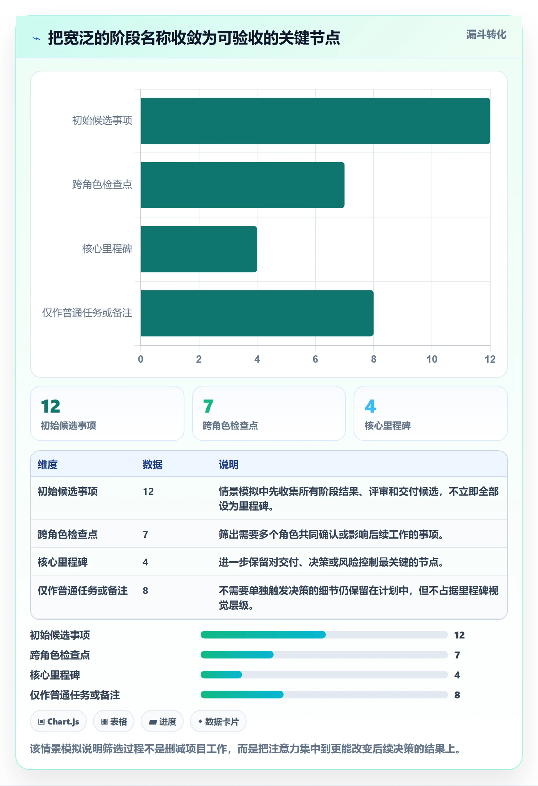Click the 说明 column header
The height and width of the screenshot is (786, 538).
click(229, 464)
